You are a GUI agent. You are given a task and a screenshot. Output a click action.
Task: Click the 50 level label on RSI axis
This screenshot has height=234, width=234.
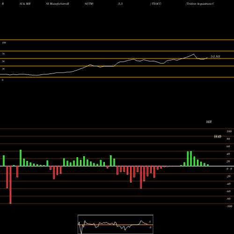[x=3, y=61]
